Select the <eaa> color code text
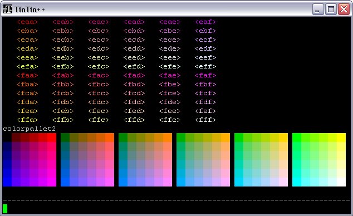Screen dimensions: 353x216 (27, 22)
